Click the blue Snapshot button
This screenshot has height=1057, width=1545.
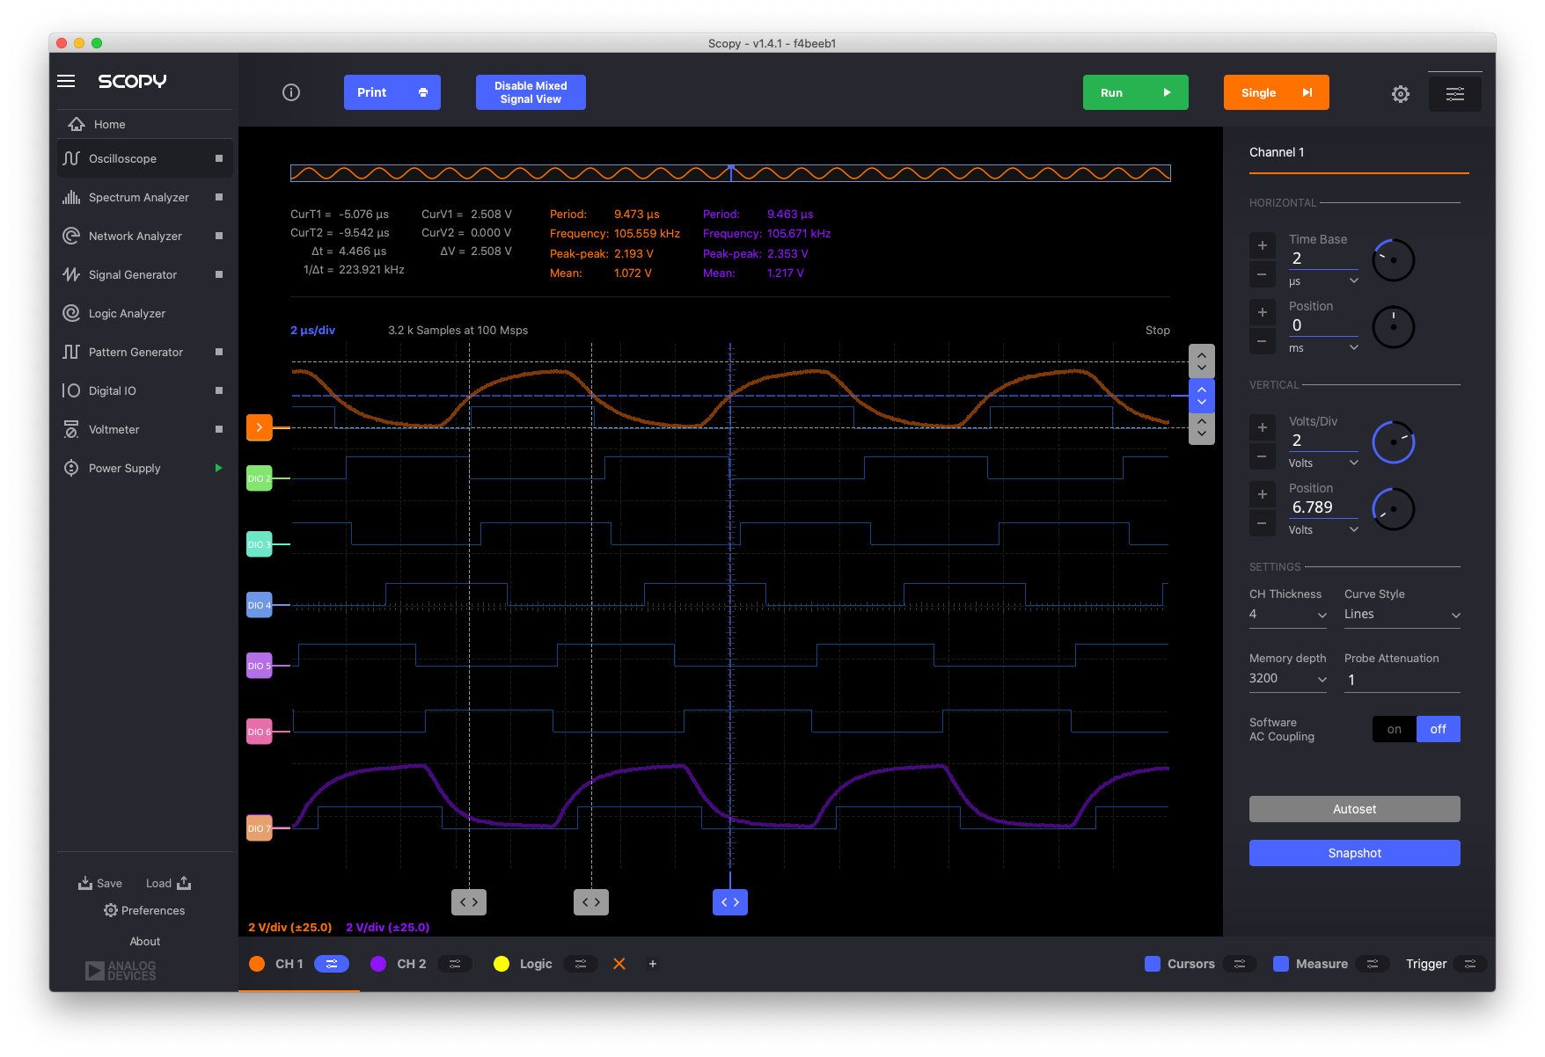[1355, 853]
